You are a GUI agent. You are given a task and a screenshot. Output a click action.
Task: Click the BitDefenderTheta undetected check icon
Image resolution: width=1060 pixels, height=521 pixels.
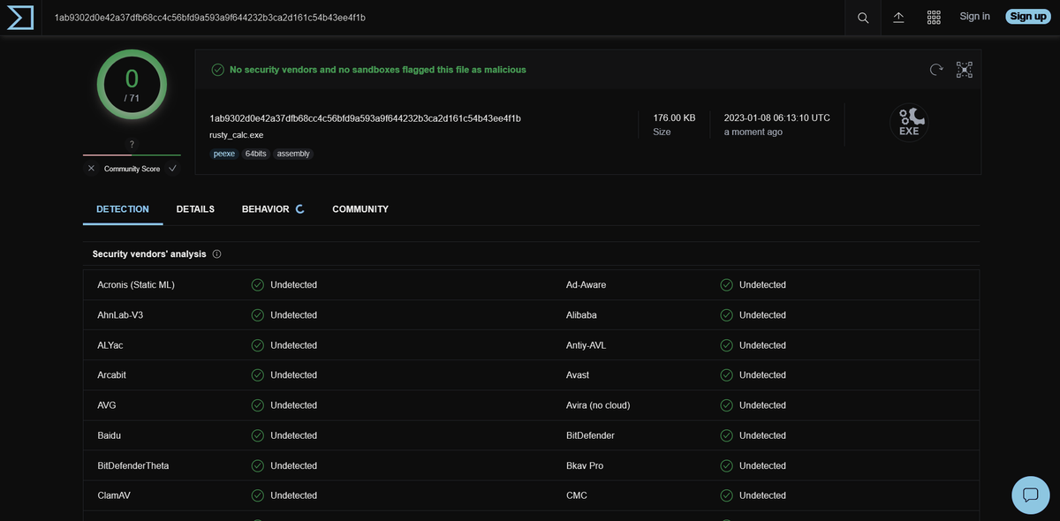coord(257,465)
